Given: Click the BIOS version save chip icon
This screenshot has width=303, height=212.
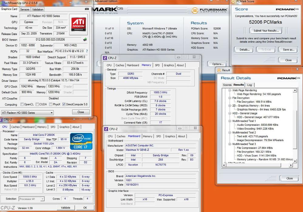Looking at the screenshot, I should coord(85,39).
